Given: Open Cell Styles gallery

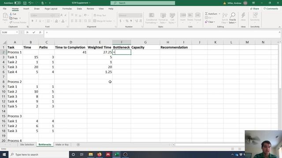Looking at the screenshot, I should point(172,18).
